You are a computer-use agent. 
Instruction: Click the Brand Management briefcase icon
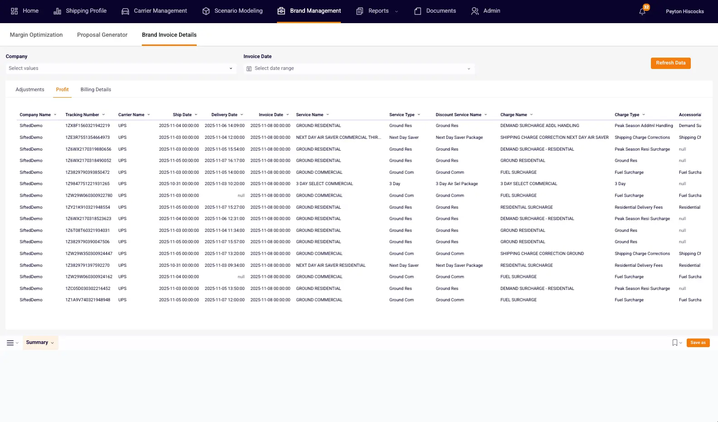pyautogui.click(x=281, y=11)
